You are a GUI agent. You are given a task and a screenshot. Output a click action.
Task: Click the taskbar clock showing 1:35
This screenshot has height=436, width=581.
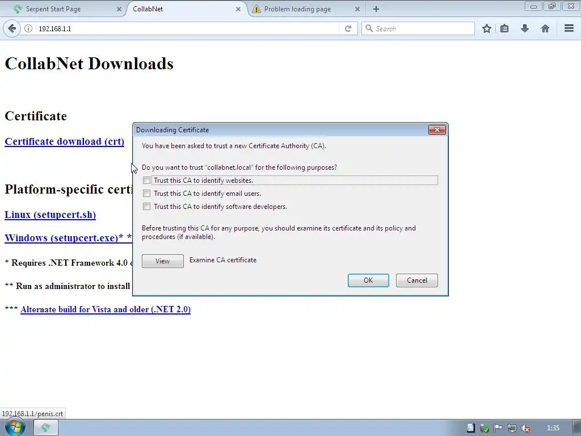(553, 428)
